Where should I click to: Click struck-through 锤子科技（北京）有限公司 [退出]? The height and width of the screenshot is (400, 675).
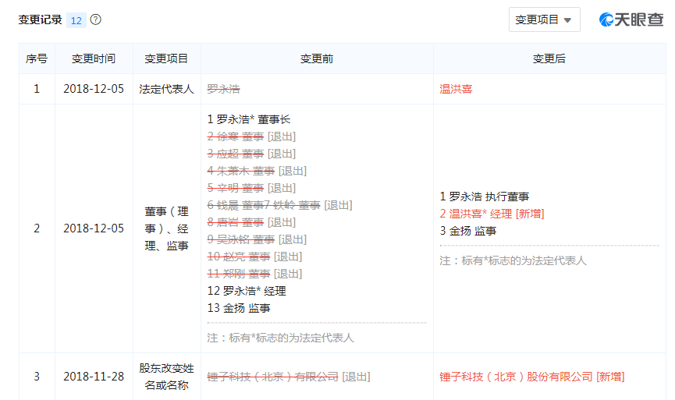pyautogui.click(x=289, y=377)
